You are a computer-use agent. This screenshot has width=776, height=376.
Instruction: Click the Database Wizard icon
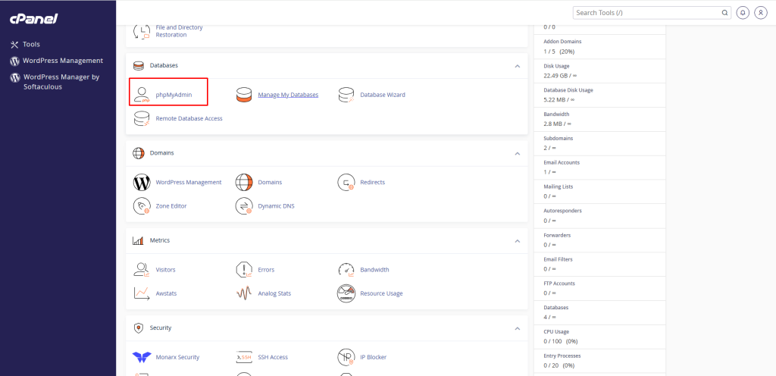pyautogui.click(x=346, y=95)
